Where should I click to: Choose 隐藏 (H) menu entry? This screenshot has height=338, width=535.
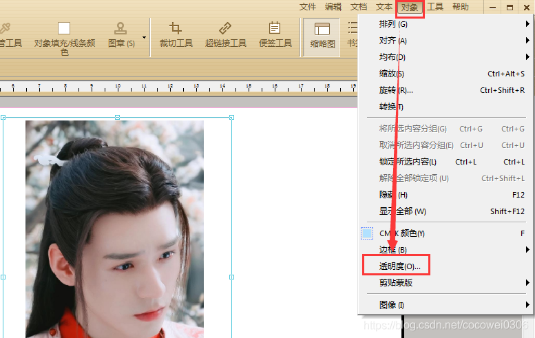click(445, 195)
